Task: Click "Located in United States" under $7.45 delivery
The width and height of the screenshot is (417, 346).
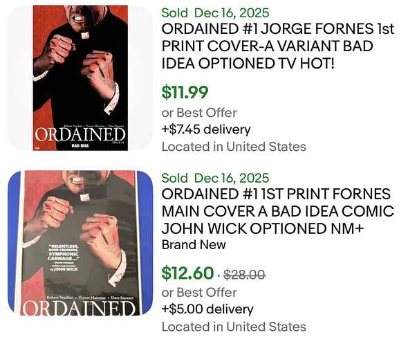Action: pyautogui.click(x=233, y=146)
